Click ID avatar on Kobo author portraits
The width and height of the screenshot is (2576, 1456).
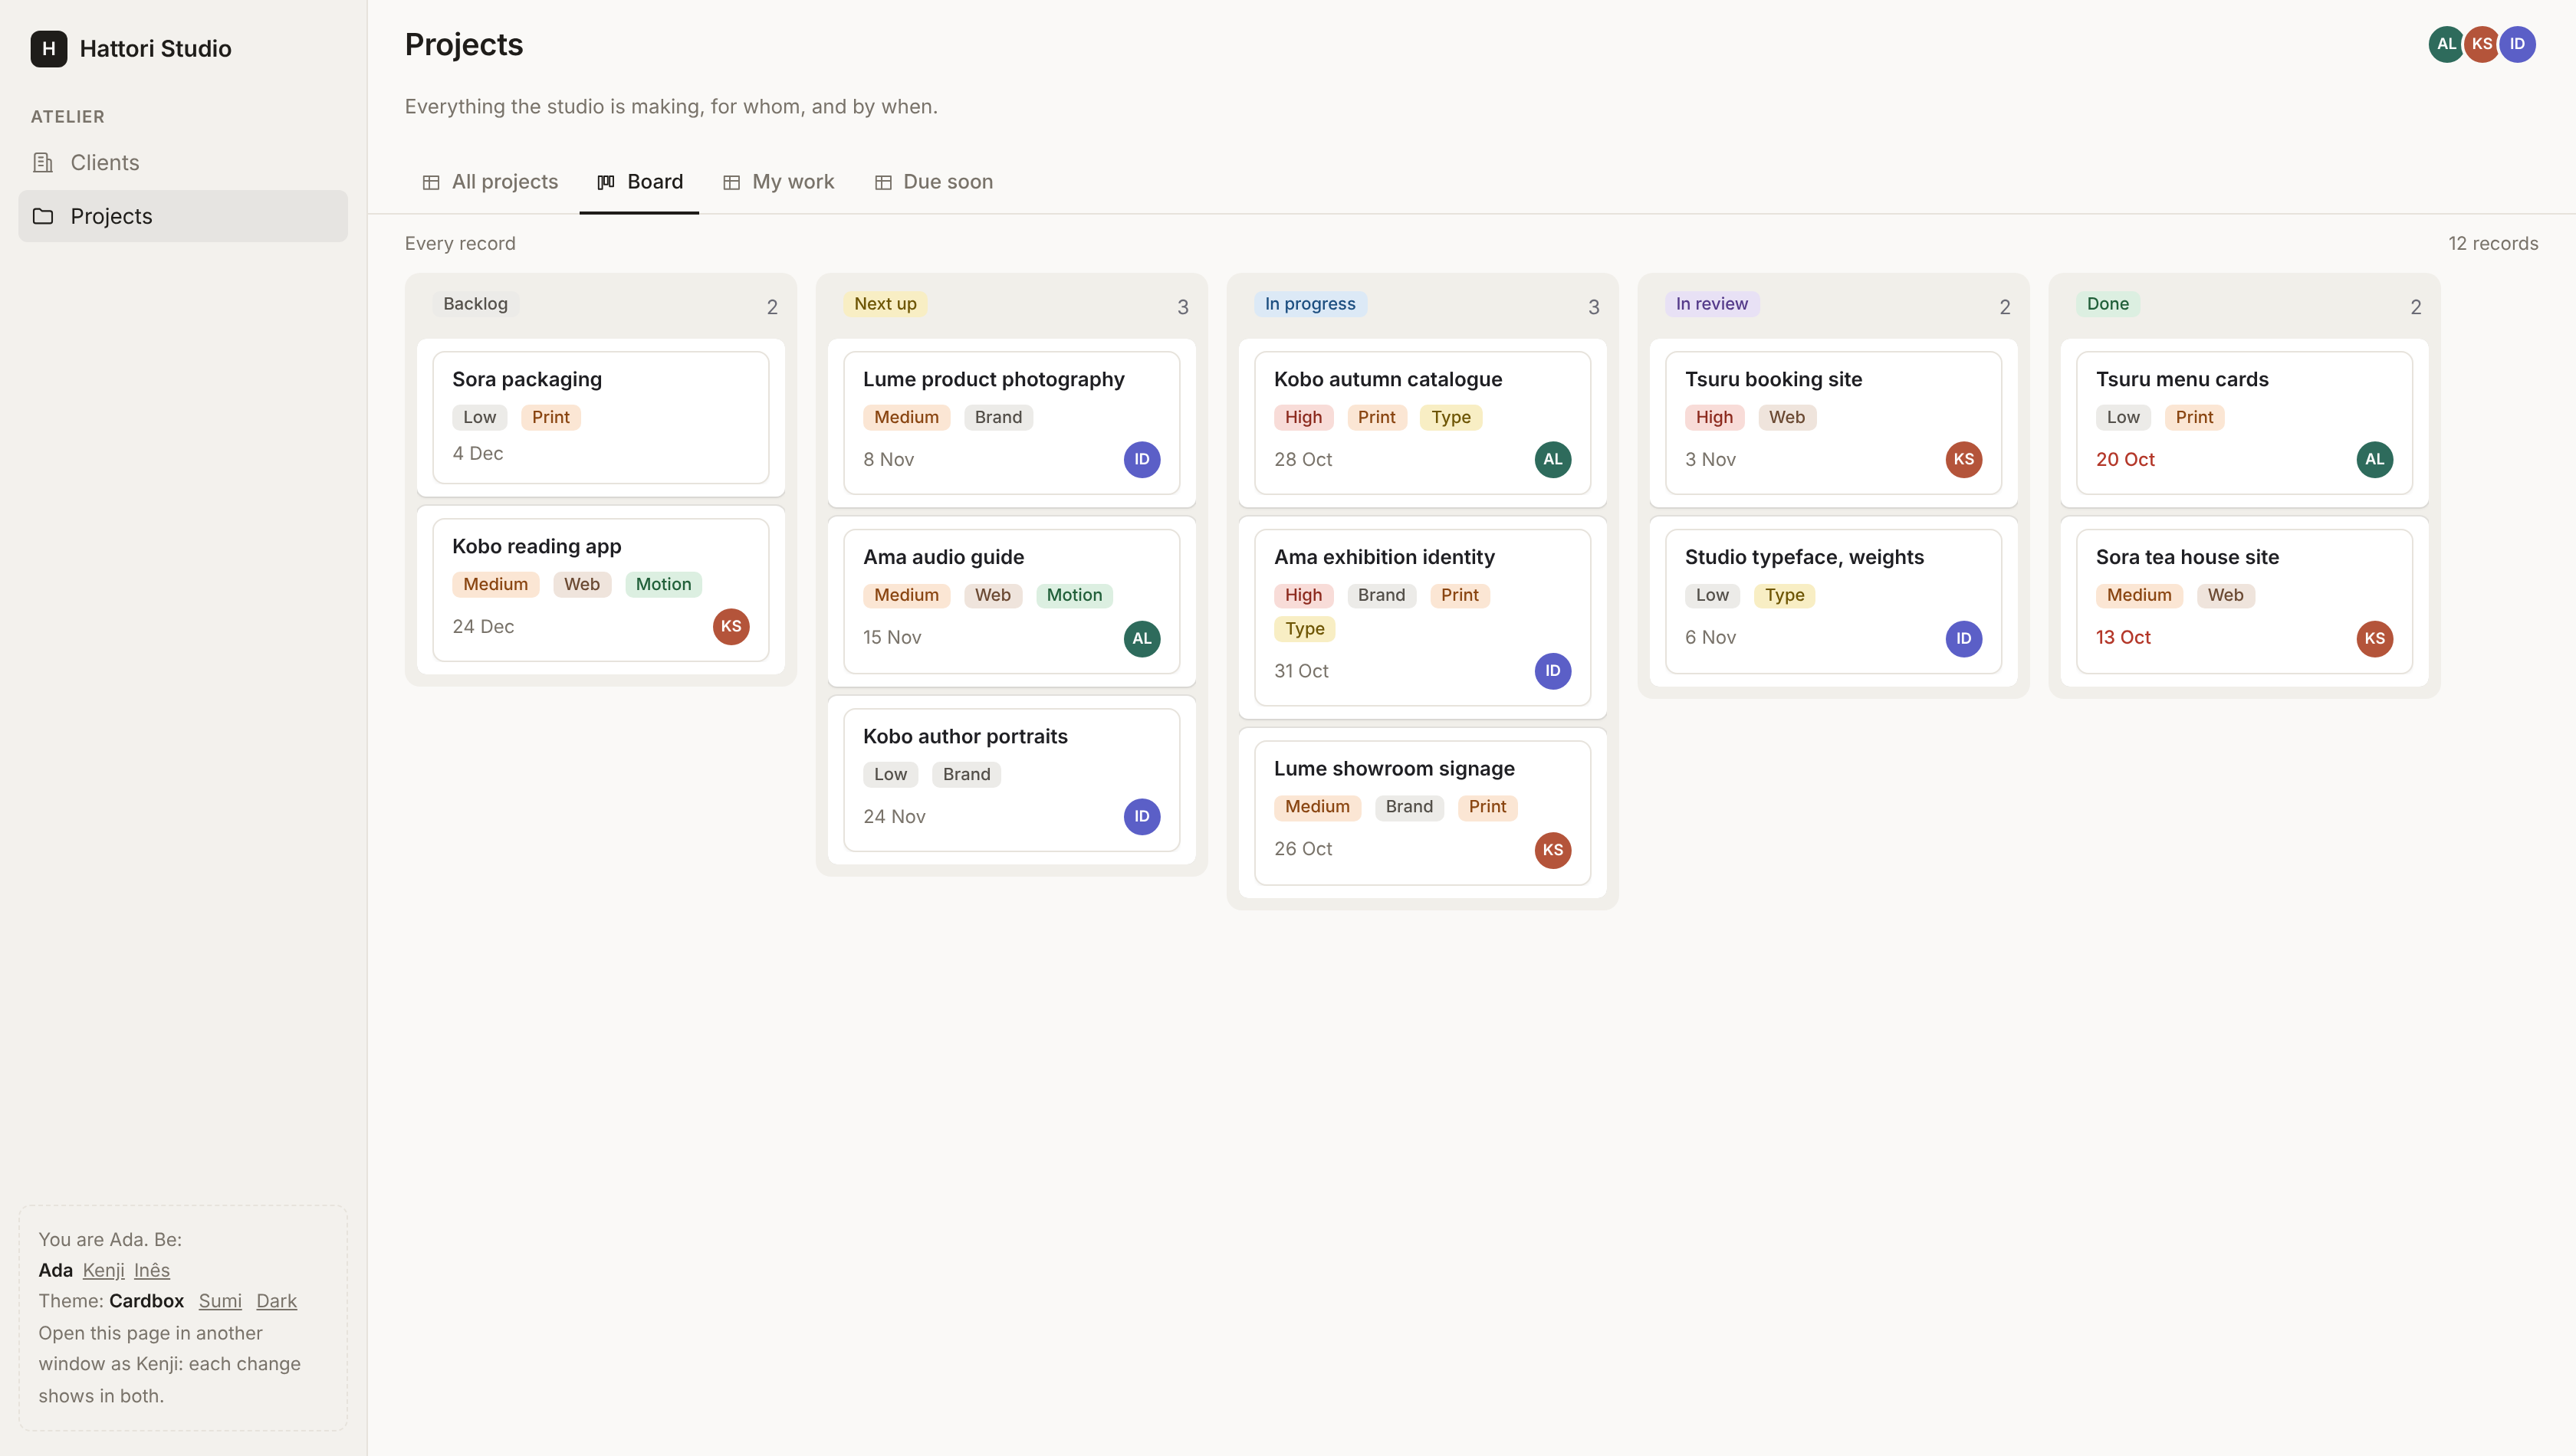(1142, 817)
